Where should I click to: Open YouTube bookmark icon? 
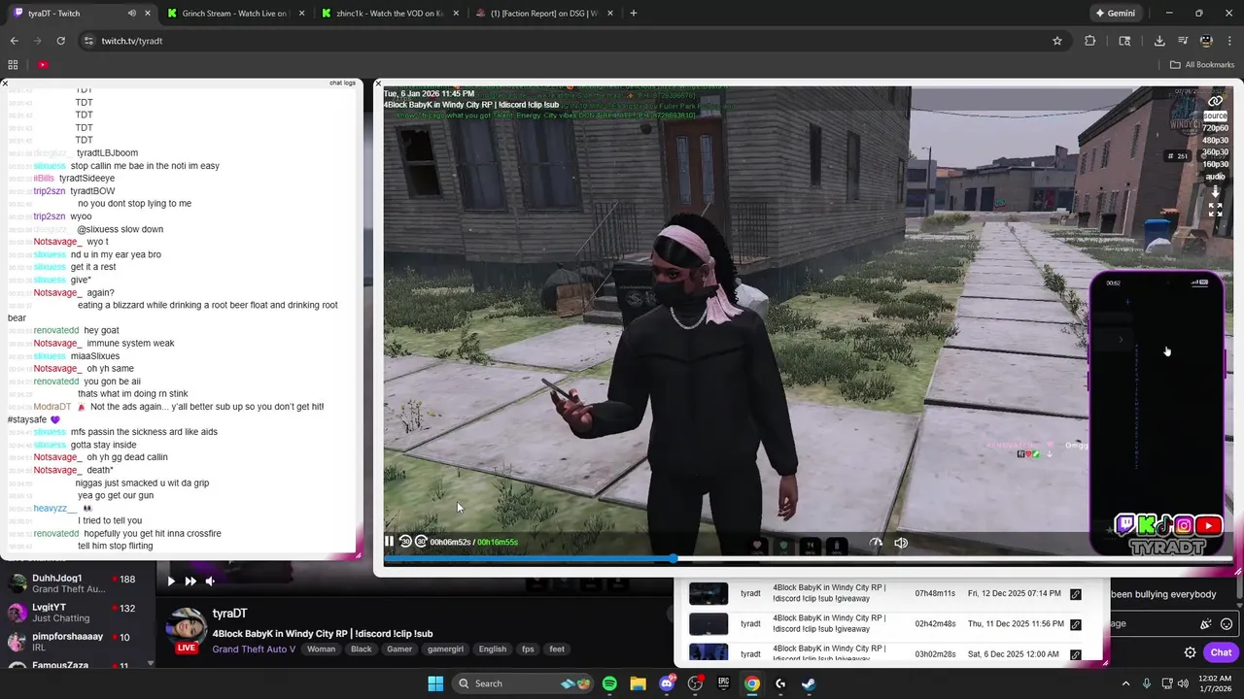point(43,64)
